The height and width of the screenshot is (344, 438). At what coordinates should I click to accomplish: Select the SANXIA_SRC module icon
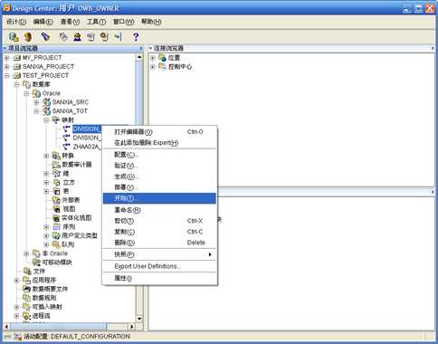[x=46, y=102]
